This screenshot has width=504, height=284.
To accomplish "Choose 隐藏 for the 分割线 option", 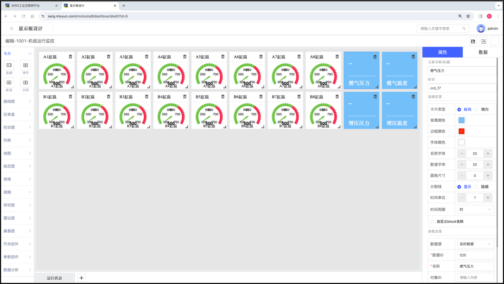I will pos(477,187).
